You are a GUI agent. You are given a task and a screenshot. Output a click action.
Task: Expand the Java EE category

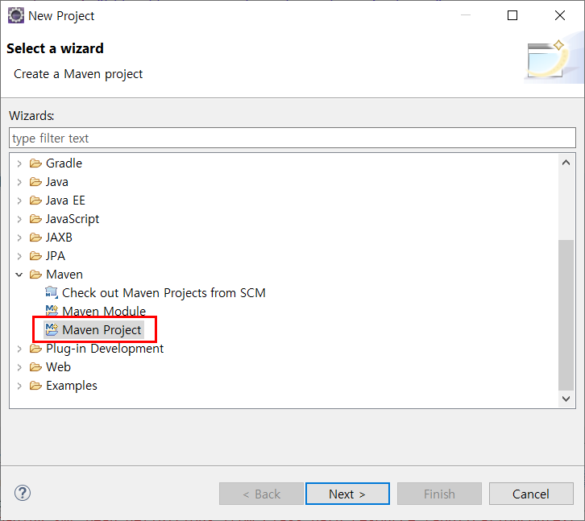[19, 201]
